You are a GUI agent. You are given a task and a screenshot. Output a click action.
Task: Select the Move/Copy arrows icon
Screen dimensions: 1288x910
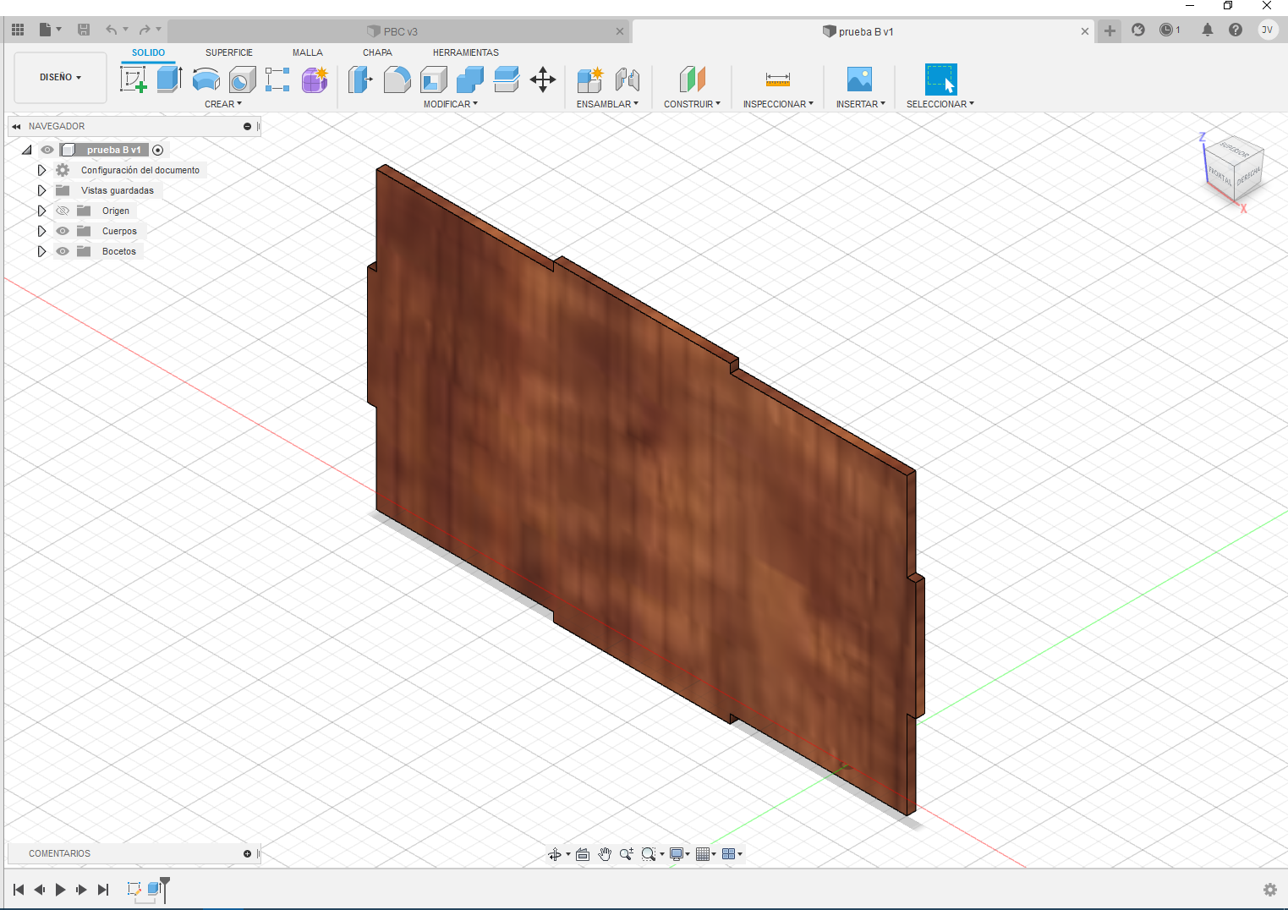[x=543, y=79]
